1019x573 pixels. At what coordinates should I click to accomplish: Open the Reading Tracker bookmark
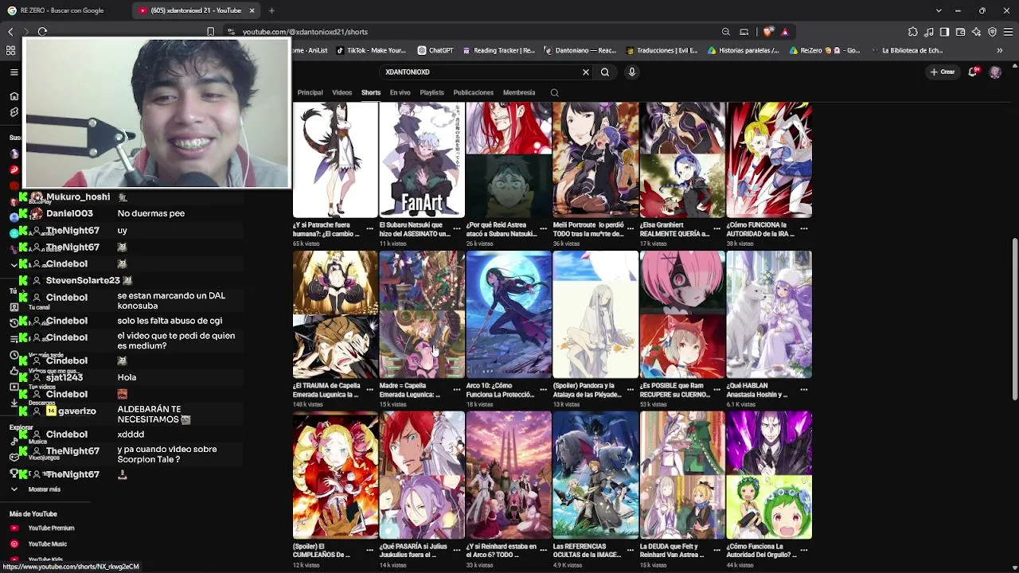click(498, 50)
